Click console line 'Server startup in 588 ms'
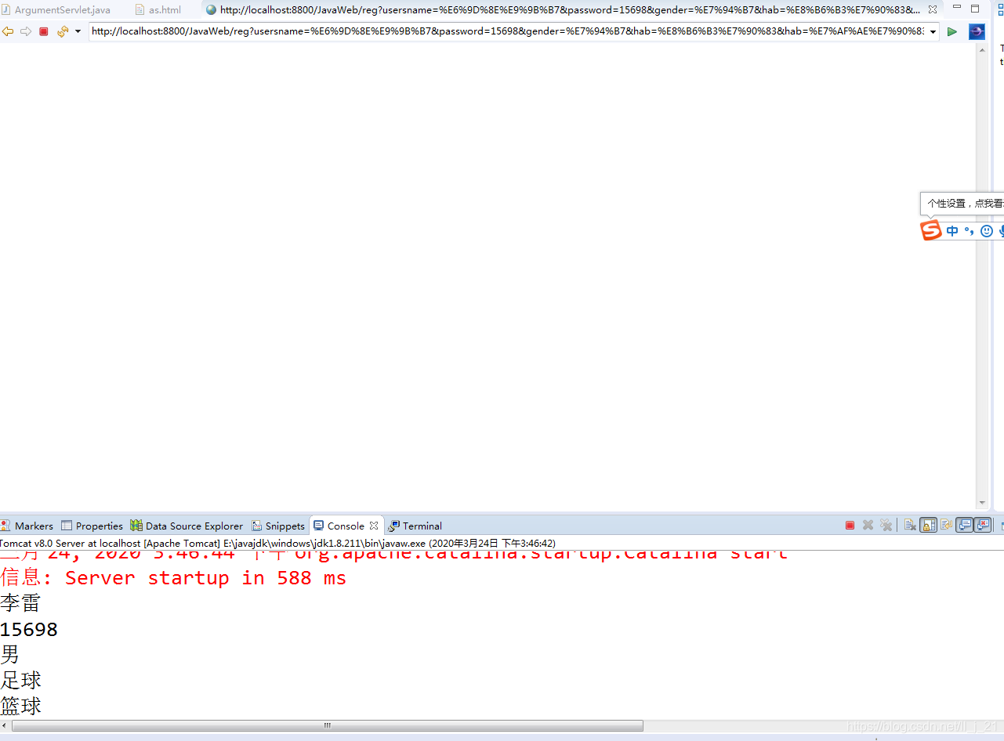Image resolution: width=1004 pixels, height=741 pixels. pos(173,578)
